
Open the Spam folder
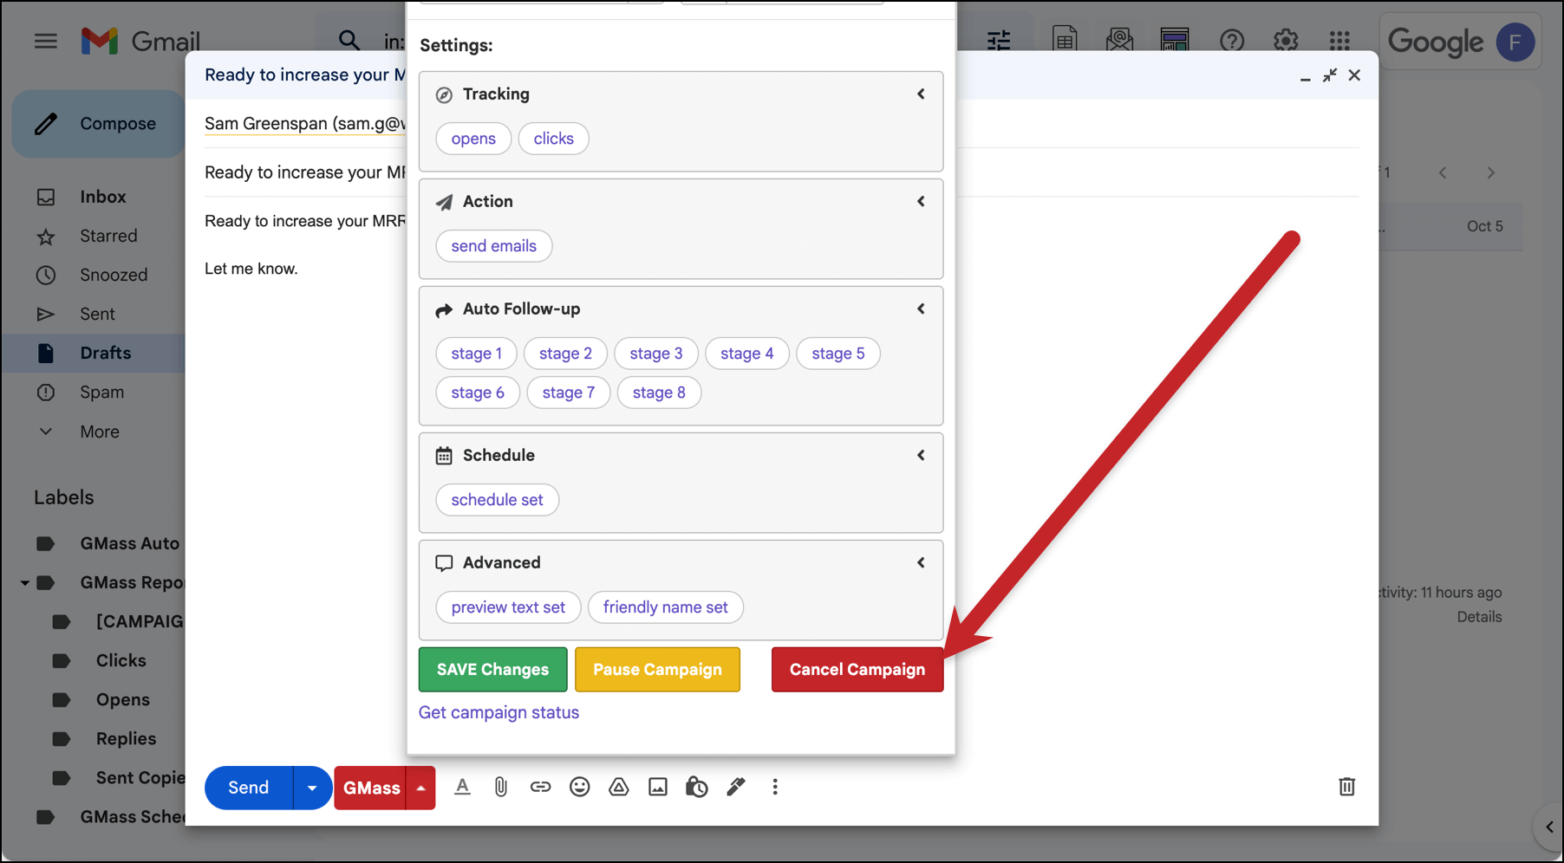click(x=101, y=392)
